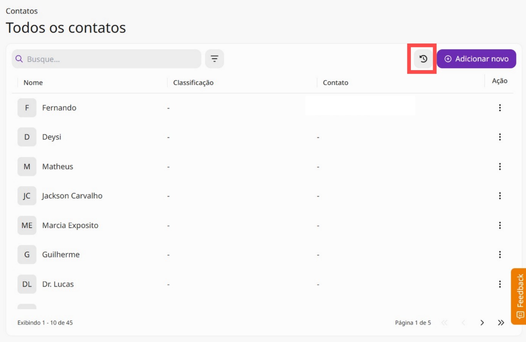Sort by Classificação column header
The image size is (526, 342).
(x=194, y=83)
